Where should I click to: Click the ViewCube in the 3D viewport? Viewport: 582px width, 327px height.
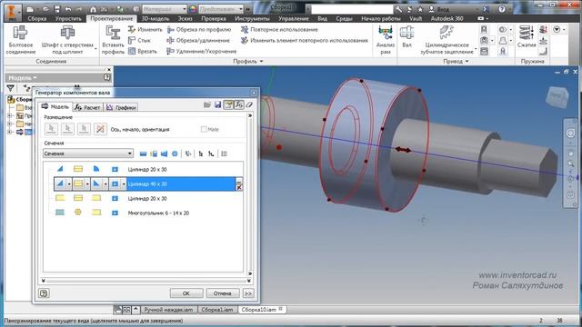(x=557, y=96)
